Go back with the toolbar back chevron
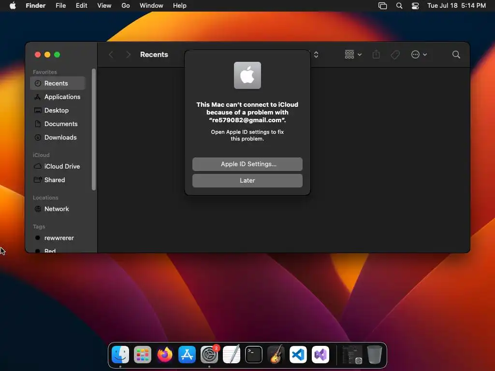Image resolution: width=495 pixels, height=371 pixels. (x=111, y=55)
